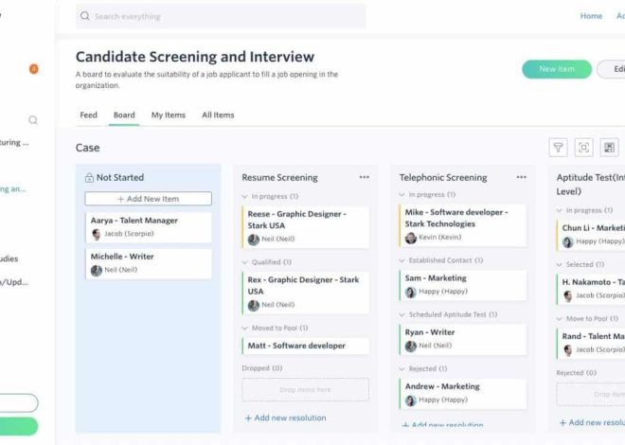The width and height of the screenshot is (625, 445).
Task: Click Jacob avatar on Aarya card
Action: pyautogui.click(x=96, y=234)
